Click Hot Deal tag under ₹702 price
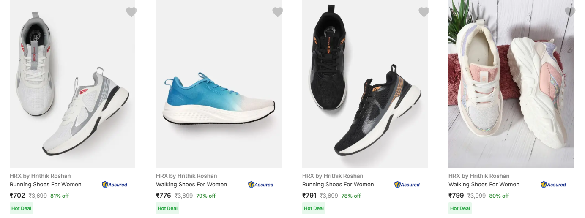 click(x=21, y=208)
